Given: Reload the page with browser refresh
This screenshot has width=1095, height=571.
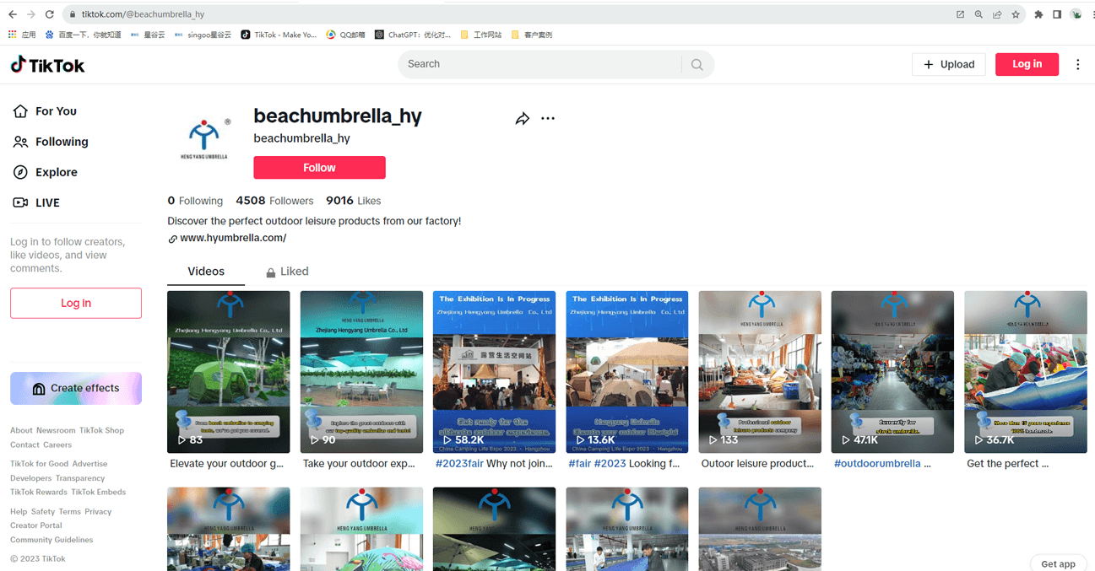Looking at the screenshot, I should pyautogui.click(x=50, y=14).
